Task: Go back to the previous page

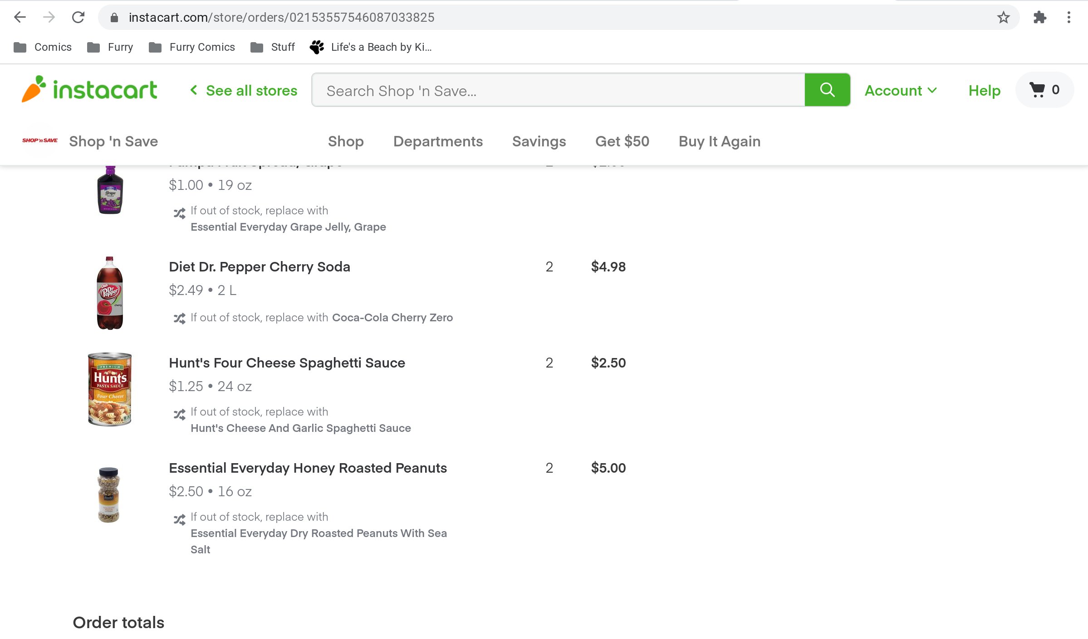Action: click(x=20, y=17)
